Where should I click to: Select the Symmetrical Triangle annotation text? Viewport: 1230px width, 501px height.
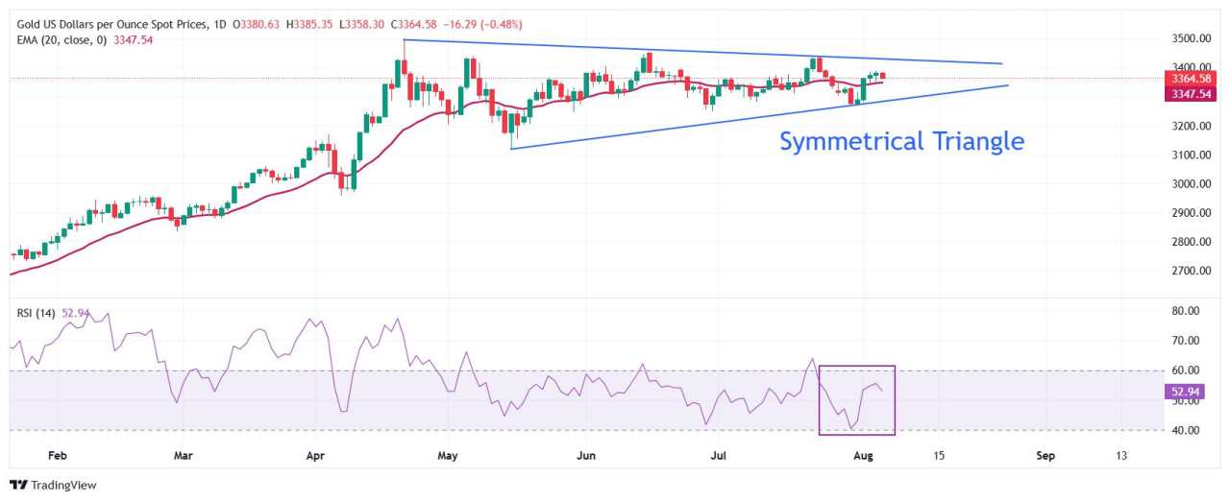(901, 141)
